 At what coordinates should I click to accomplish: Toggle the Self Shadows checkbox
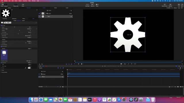[1, 45]
